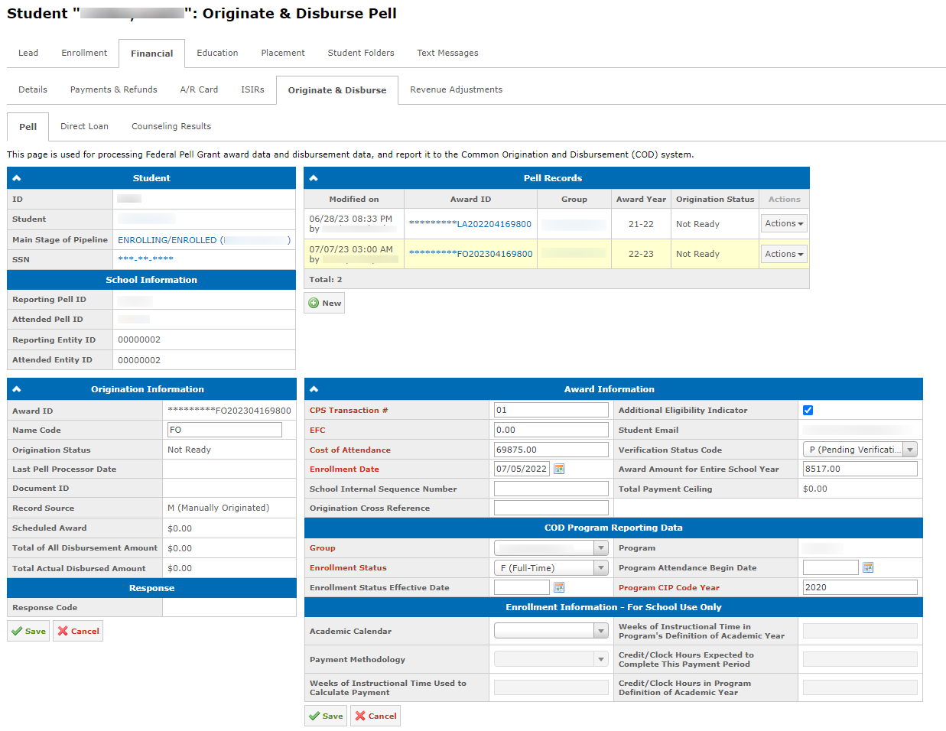Image resolution: width=946 pixels, height=731 pixels.
Task: Open Counseling Results tab
Action: (x=171, y=126)
